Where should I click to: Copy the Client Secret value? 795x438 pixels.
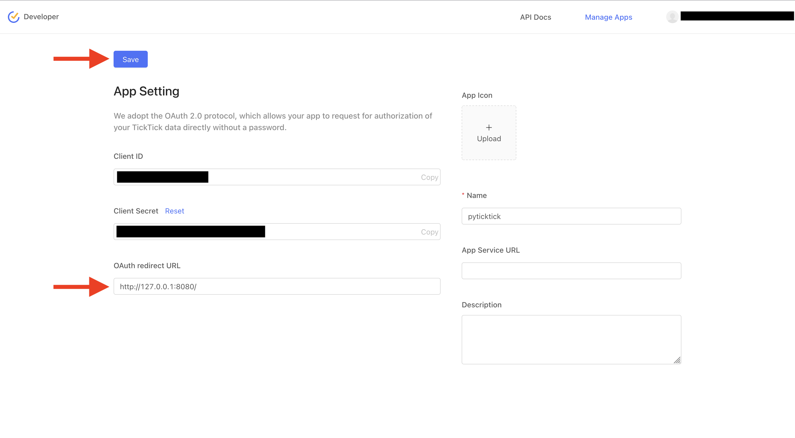click(429, 232)
